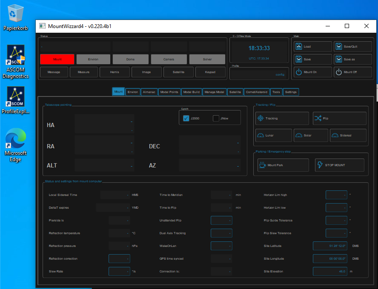Open the Measure window button
378x289 pixels.
[x=84, y=72]
